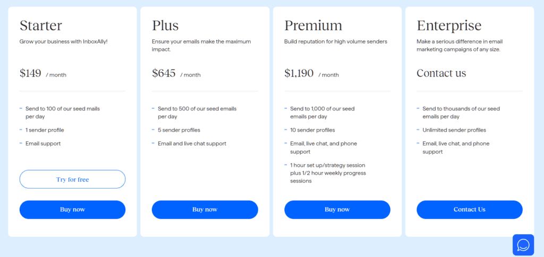Click the $1,190 per month price

coord(311,73)
